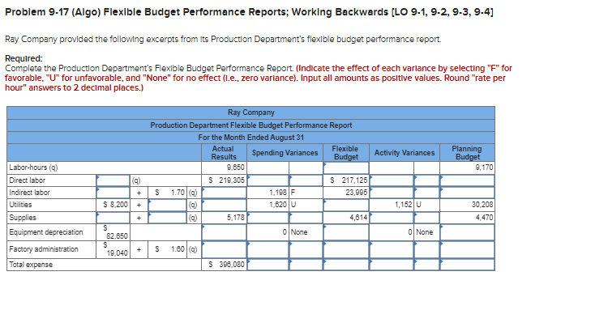Viewport: 608px width, 314px height.
Task: Click the Direct labor Planning Budget field
Action: tap(467, 180)
